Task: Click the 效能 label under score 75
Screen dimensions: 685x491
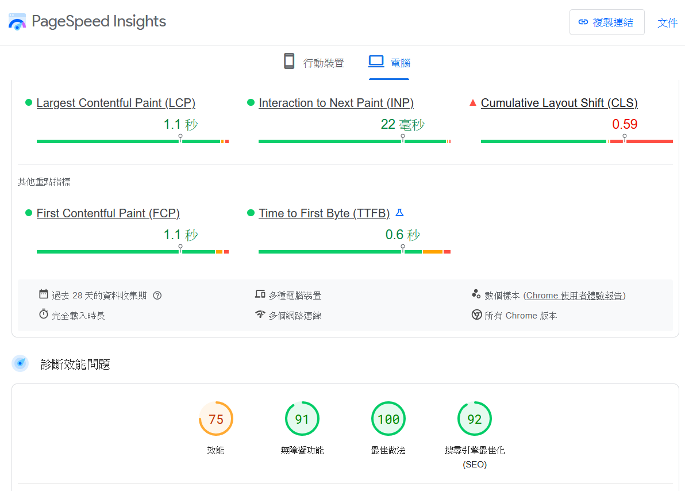Action: tap(216, 450)
